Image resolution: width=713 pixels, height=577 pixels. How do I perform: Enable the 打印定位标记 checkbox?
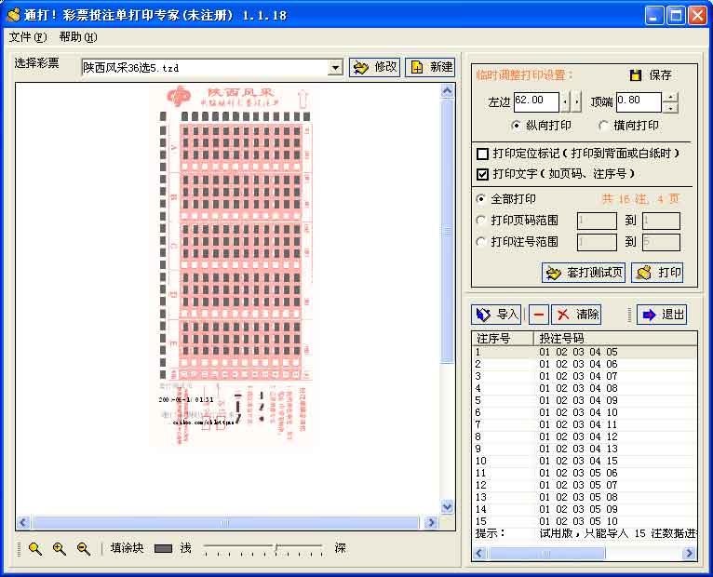tap(482, 154)
